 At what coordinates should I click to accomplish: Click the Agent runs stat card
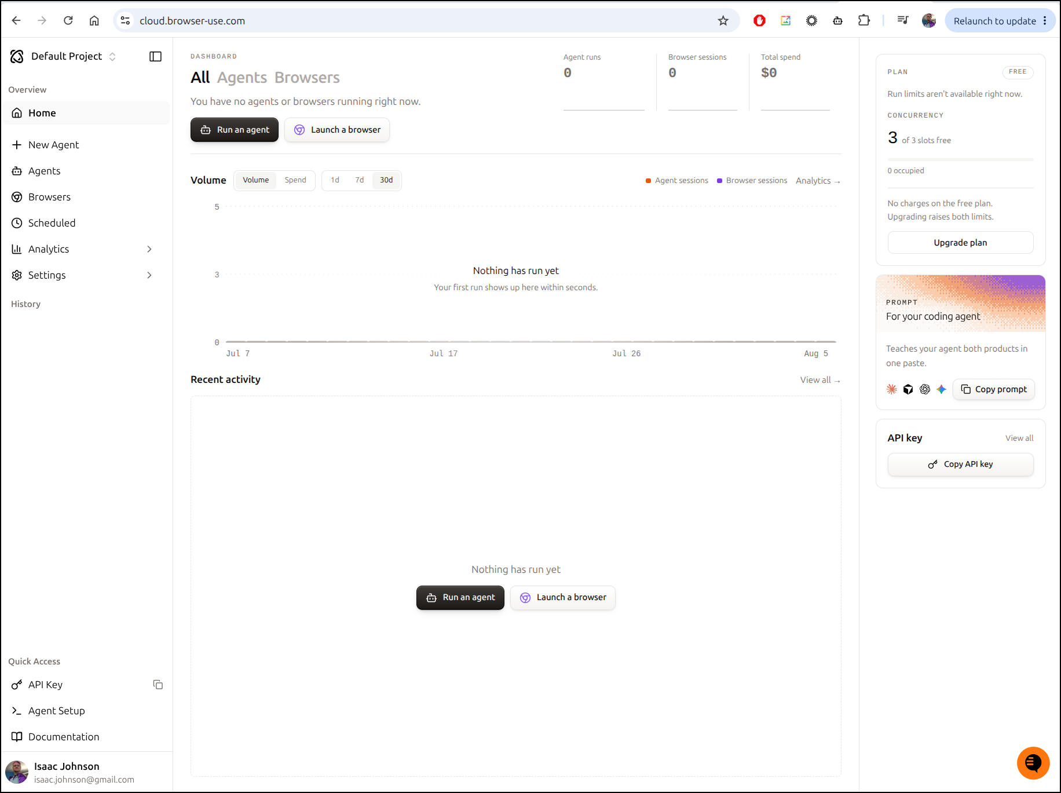coord(603,81)
